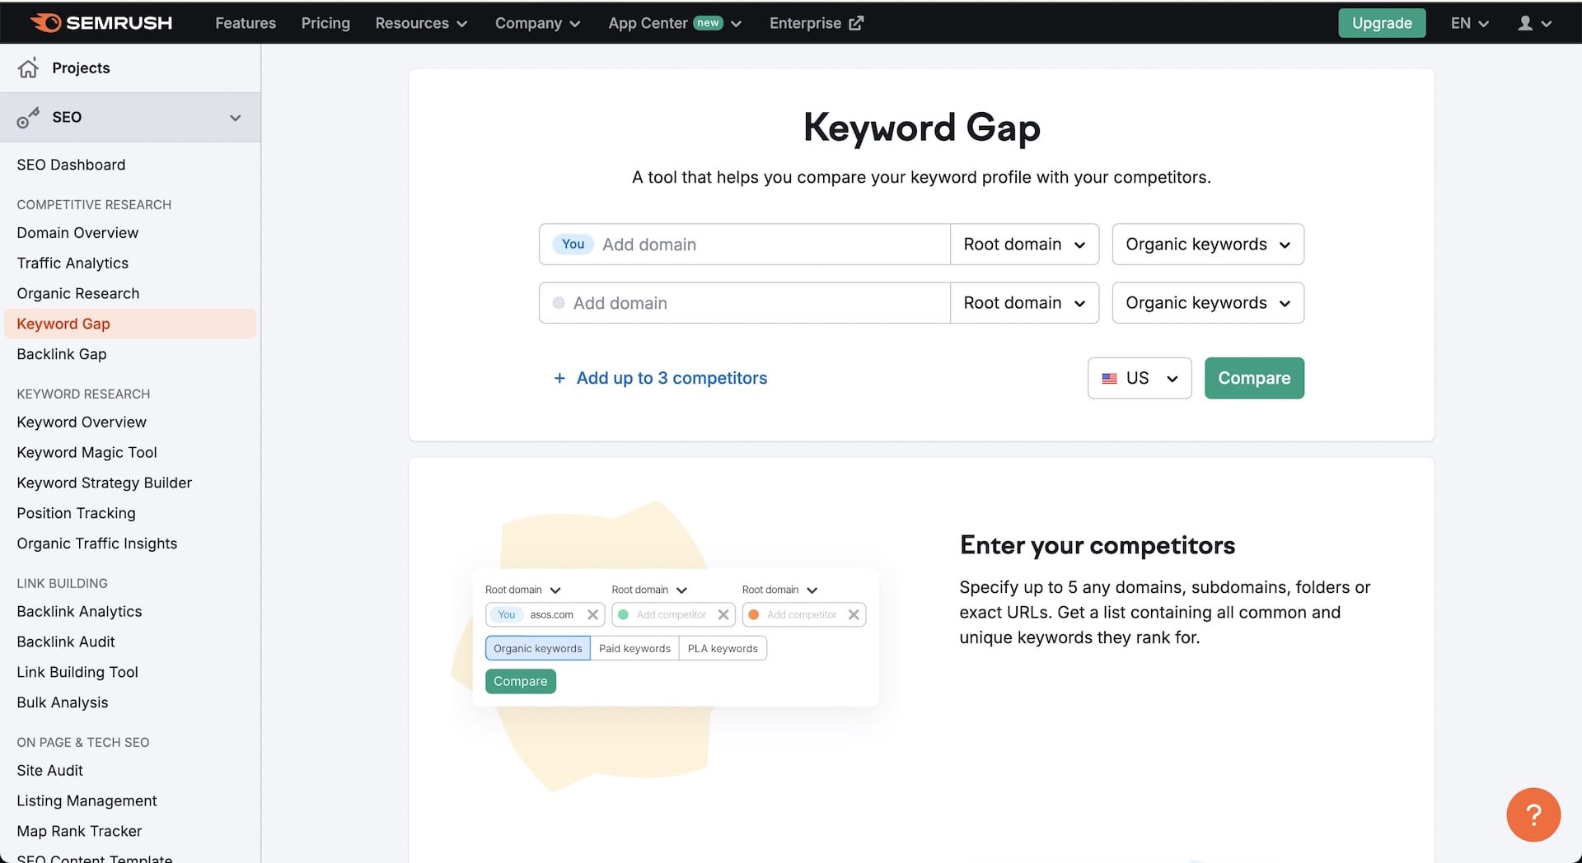Collapse the SEO sidebar section chevron
This screenshot has width=1582, height=863.
click(235, 118)
